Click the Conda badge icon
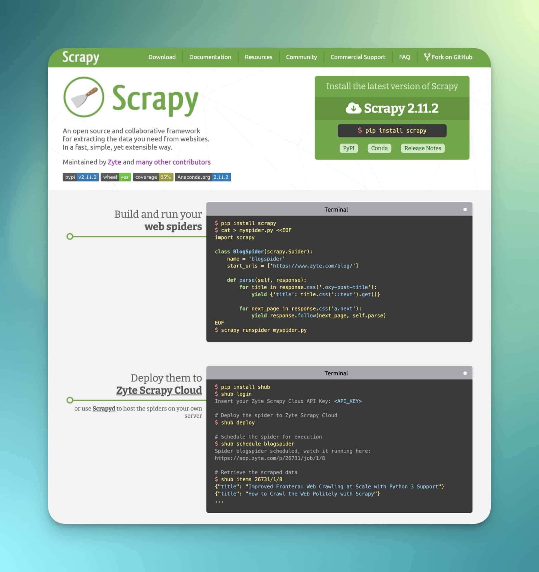This screenshot has height=572, width=539. [380, 148]
